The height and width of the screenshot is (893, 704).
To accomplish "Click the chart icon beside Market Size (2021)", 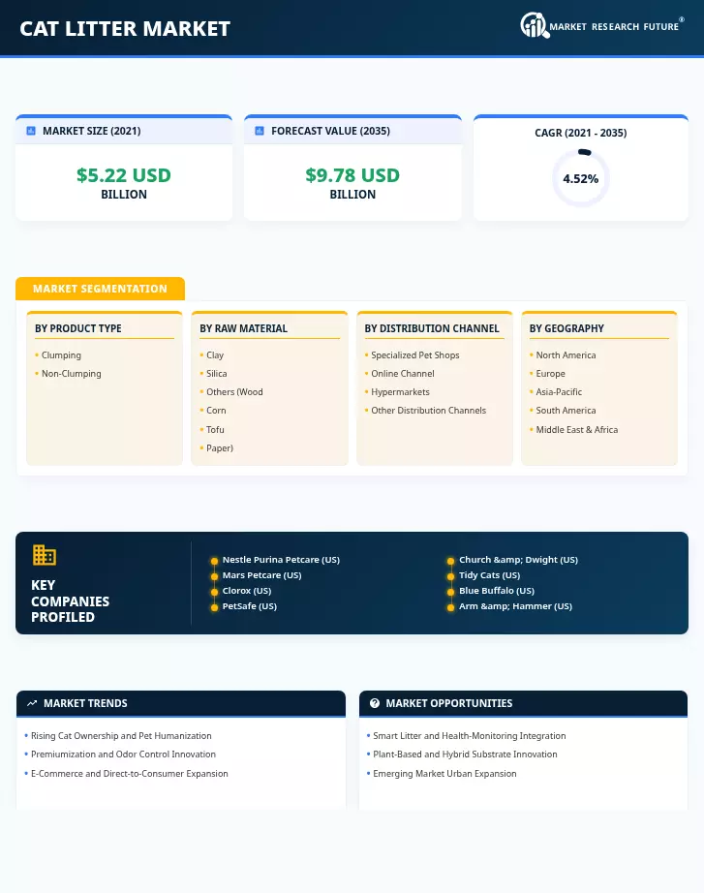I will click(x=31, y=131).
